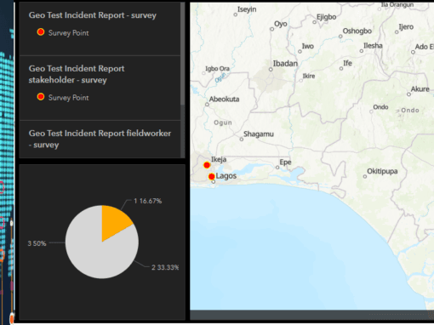Image resolution: width=434 pixels, height=325 pixels.
Task: Click the Oyo label on the map
Action: click(x=281, y=24)
